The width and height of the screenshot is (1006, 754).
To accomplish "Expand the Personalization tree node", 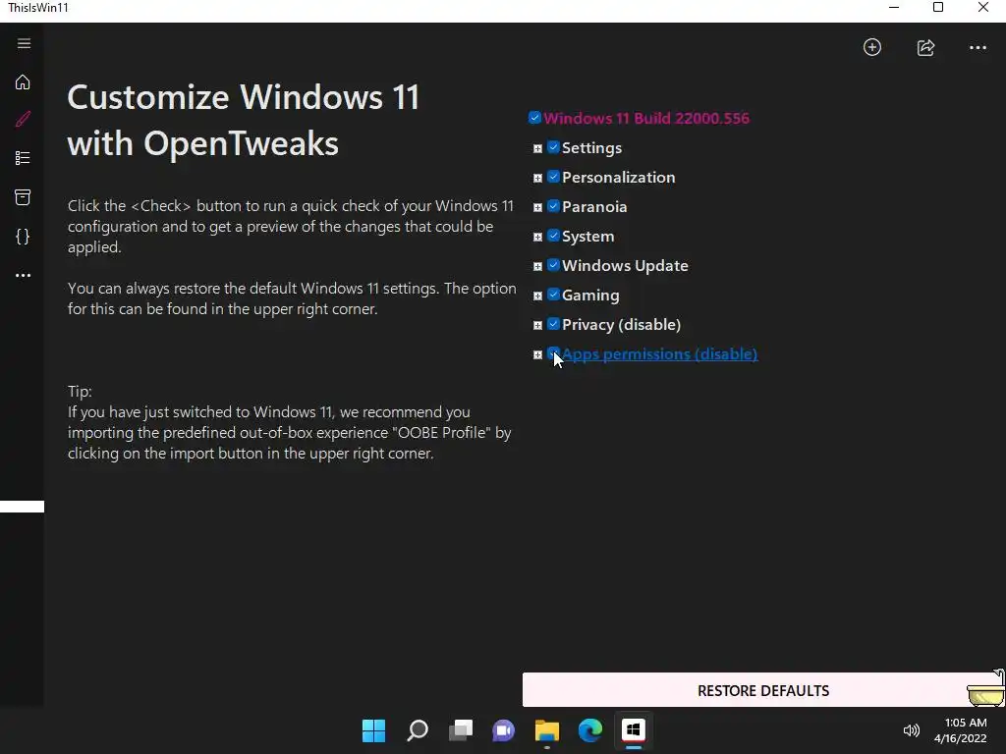I will [x=537, y=179].
